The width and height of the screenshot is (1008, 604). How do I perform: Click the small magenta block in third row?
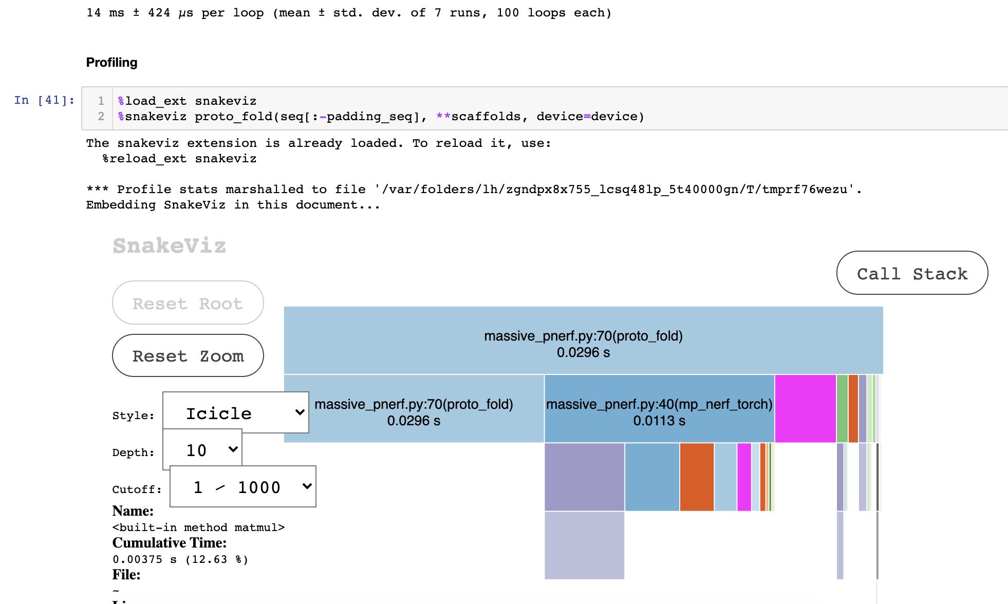(744, 477)
